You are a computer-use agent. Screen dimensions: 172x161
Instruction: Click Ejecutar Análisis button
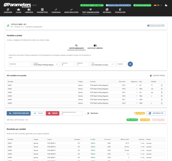coord(19,113)
